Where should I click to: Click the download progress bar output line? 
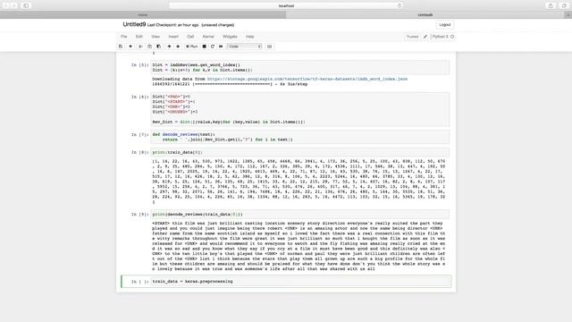[230, 84]
